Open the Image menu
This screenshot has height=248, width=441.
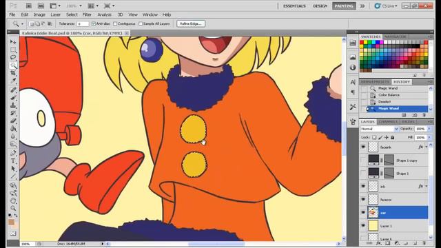(39, 14)
